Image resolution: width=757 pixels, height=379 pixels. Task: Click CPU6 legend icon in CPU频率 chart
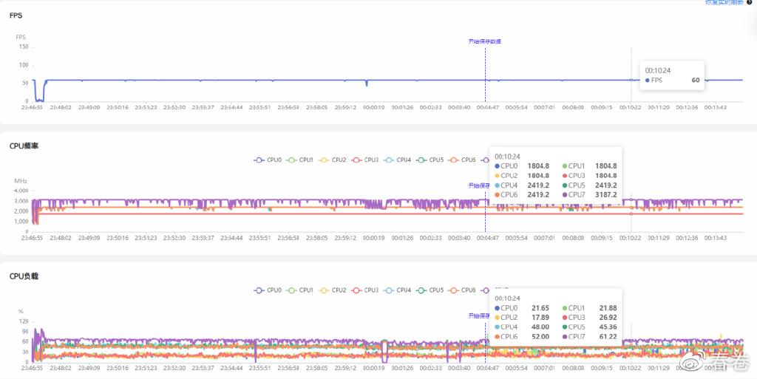click(x=455, y=160)
